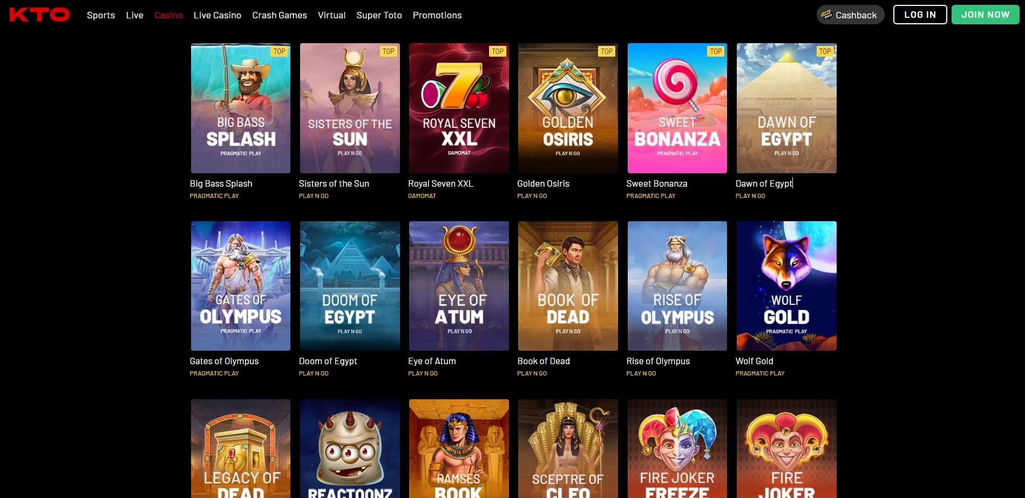Open the Royal Seven XXL game thumbnail
Screen dimensions: 1025x498
click(459, 108)
